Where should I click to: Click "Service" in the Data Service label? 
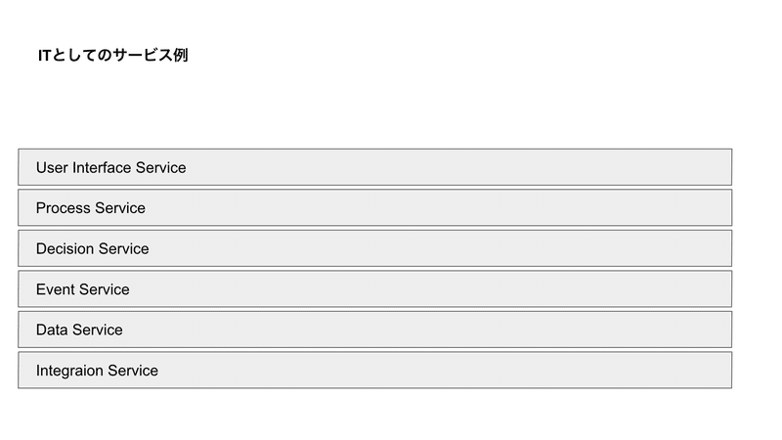(97, 330)
